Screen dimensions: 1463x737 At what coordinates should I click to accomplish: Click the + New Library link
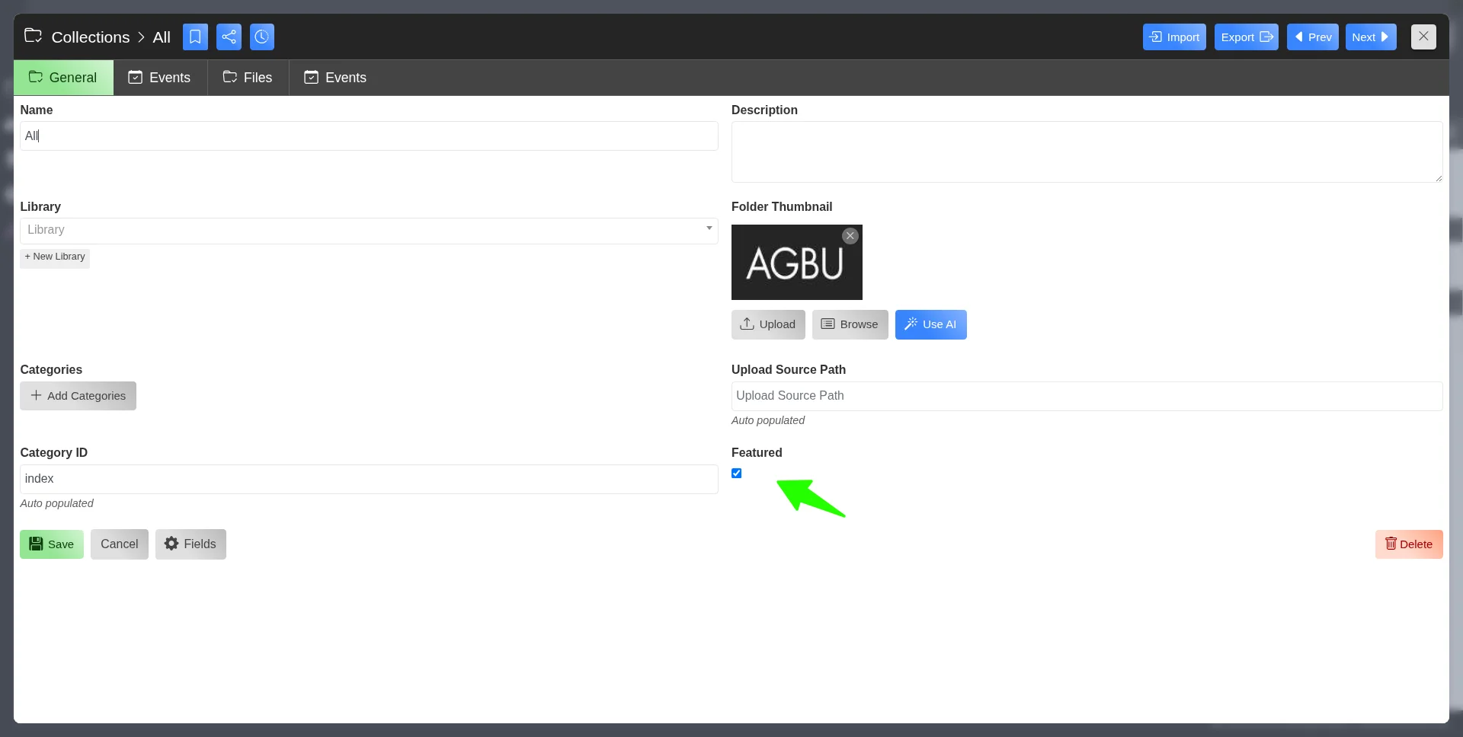(x=55, y=257)
